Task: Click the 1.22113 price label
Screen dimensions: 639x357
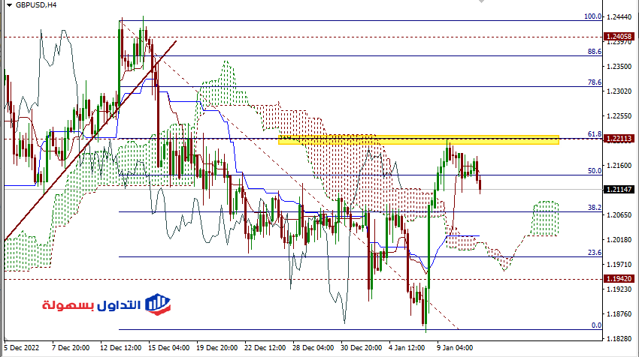Action: coord(620,139)
